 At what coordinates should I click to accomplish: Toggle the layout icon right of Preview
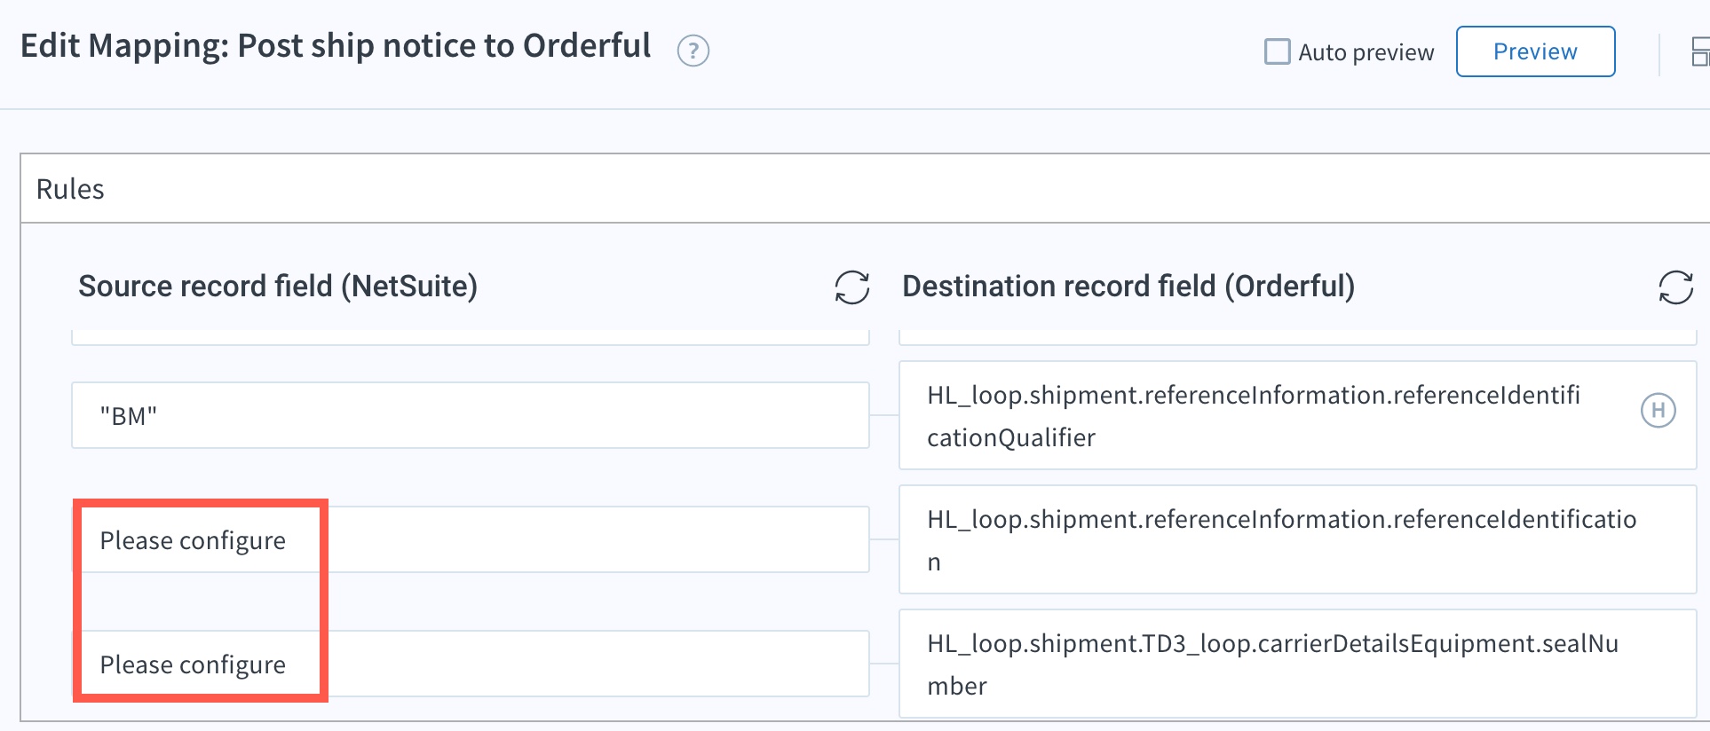coord(1700,51)
